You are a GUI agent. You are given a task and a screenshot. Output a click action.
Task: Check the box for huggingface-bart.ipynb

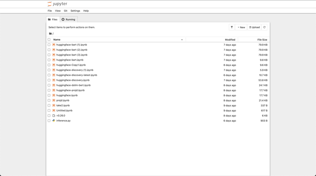coord(49,60)
